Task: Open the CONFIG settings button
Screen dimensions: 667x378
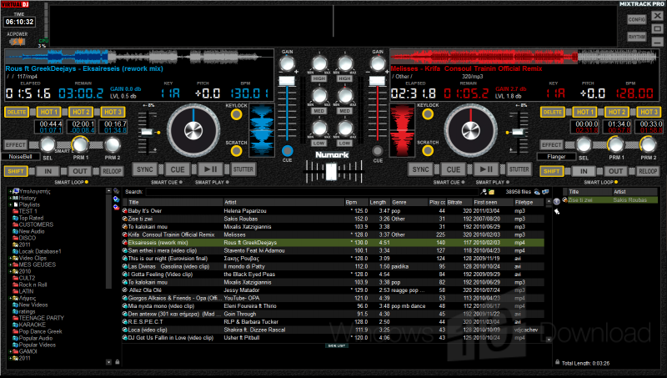Action: (x=636, y=19)
